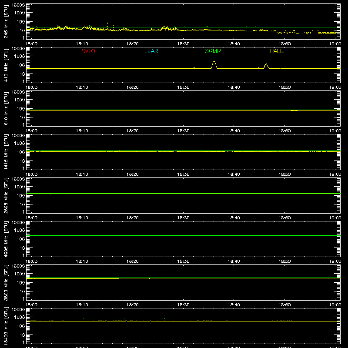
Task: Click the 1415 MHz [SFU] axis title
Action: (6, 152)
